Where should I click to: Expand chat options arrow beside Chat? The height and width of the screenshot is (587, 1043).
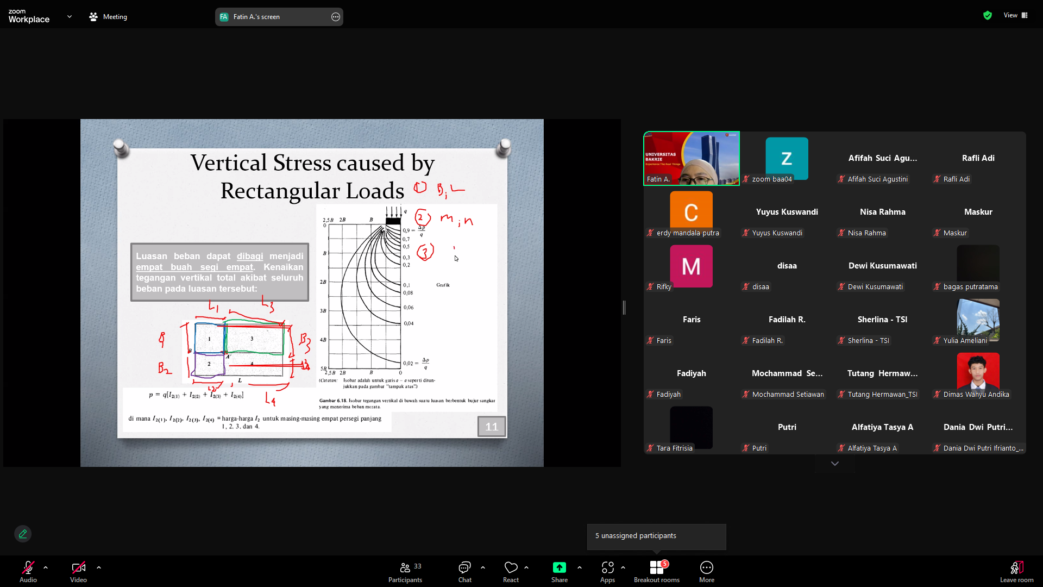[483, 567]
